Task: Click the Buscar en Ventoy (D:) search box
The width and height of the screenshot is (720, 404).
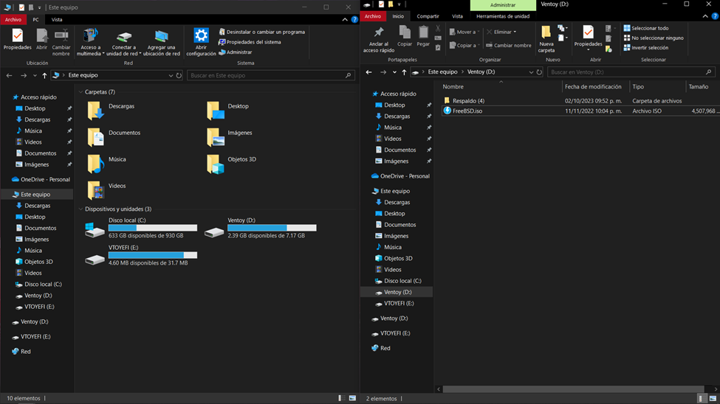Action: [x=628, y=72]
